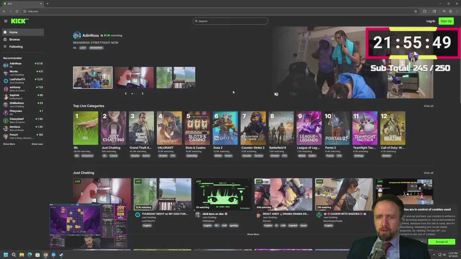The image size is (461, 259).
Task: Open Pinkyuwu recommended channel
Action: pyautogui.click(x=23, y=112)
